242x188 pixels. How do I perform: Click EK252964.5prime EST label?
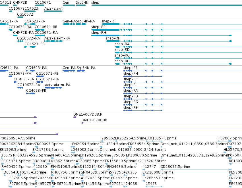pos(131,138)
